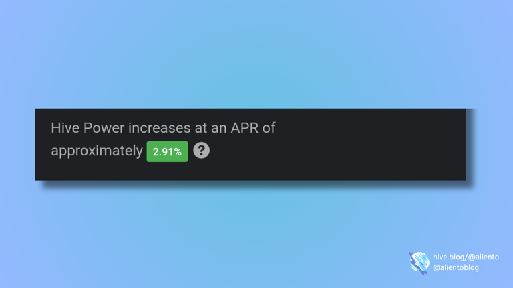Screen dimensions: 513x288
Task: Click the word "Power" in the panel
Action: coord(104,128)
